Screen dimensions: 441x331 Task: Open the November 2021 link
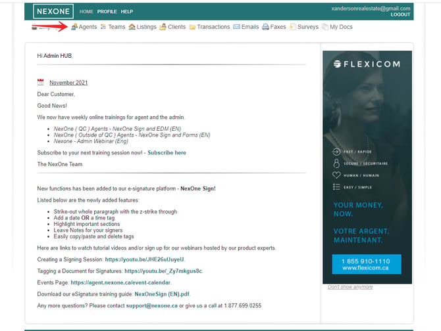(x=68, y=83)
